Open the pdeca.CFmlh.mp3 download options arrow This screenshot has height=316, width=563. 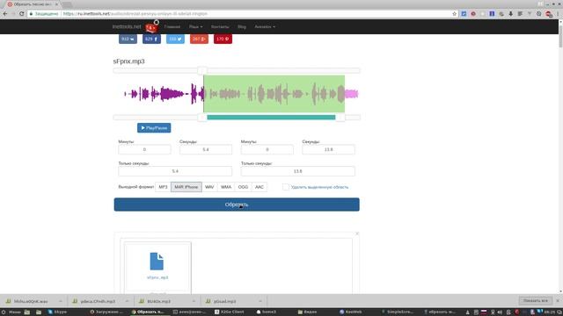click(127, 301)
